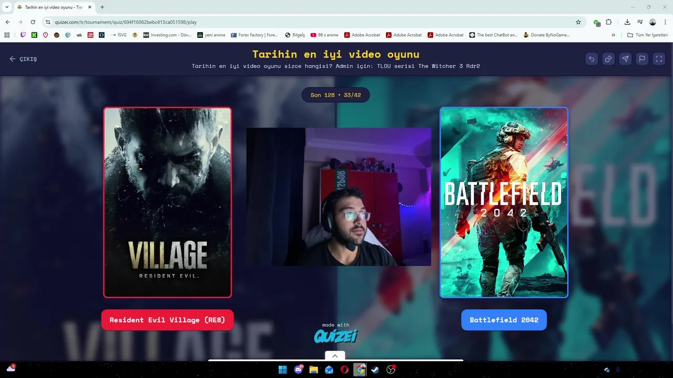The width and height of the screenshot is (673, 378).
Task: Open the Twitch bookmark icon
Action: point(23,35)
